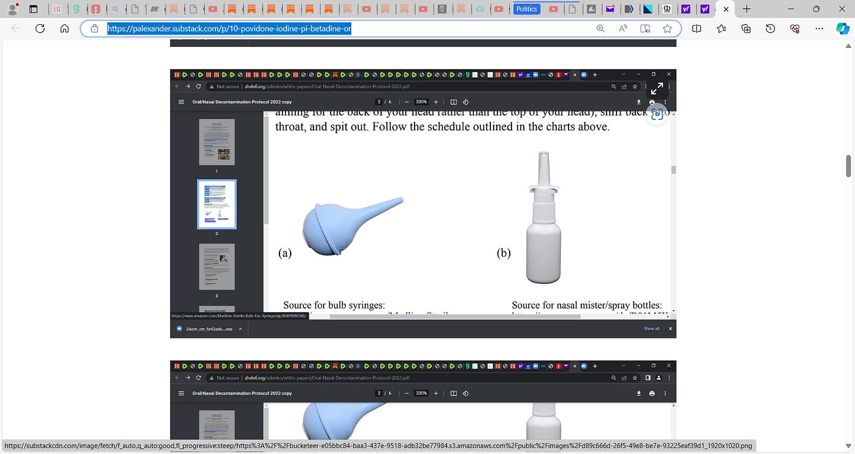Open split screen view icon
855x454 pixels.
pos(696,28)
